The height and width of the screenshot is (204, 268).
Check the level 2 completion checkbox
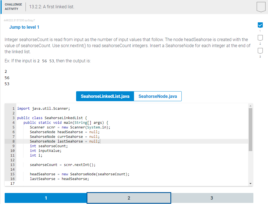(260, 38)
